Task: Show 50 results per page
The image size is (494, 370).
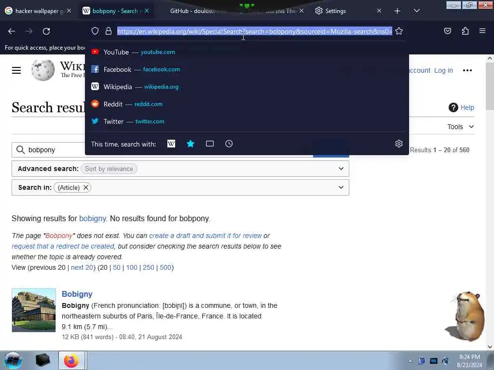Action: point(117,267)
